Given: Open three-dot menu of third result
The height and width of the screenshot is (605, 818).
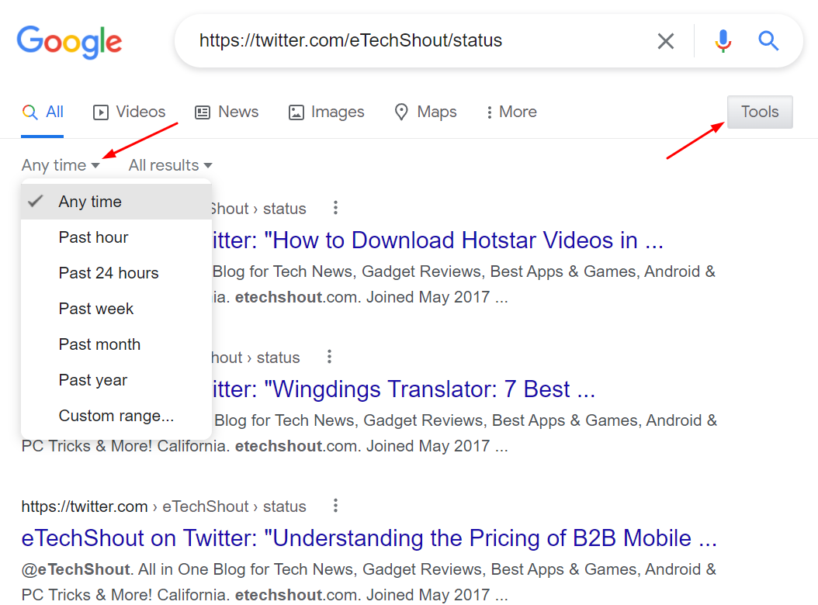Looking at the screenshot, I should (x=335, y=506).
